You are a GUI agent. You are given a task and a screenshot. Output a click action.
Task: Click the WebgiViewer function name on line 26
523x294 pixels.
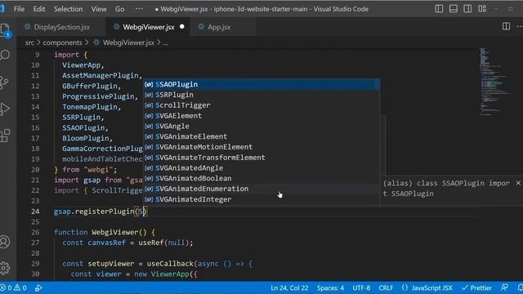[115, 232]
